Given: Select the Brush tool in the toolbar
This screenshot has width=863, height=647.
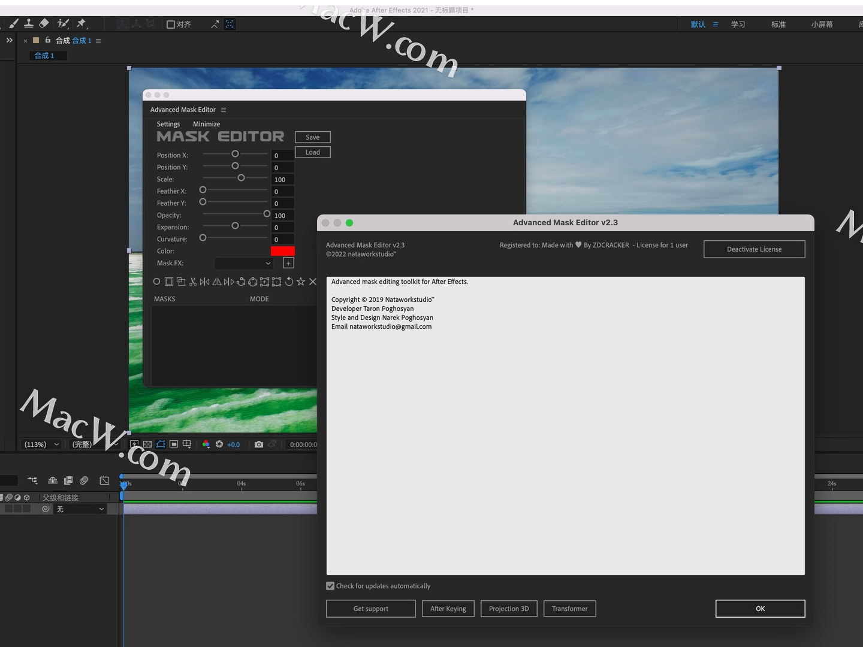Looking at the screenshot, I should point(13,24).
